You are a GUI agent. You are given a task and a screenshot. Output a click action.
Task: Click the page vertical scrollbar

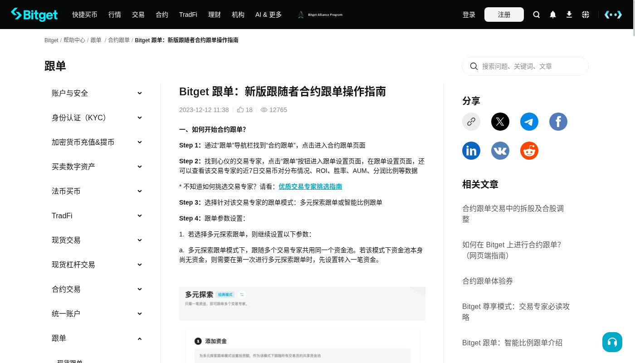coord(633,18)
